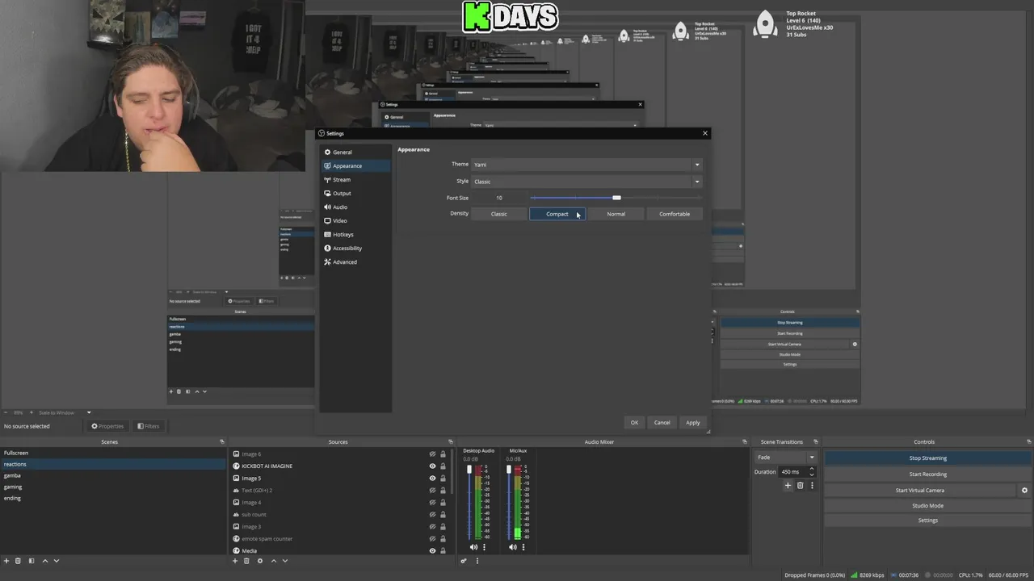Open Accessibility settings section

(355, 248)
